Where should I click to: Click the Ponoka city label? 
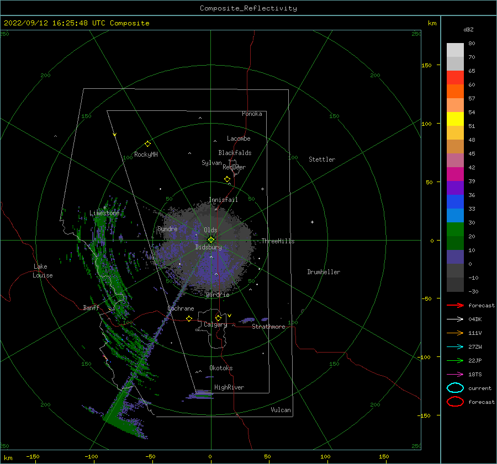coord(252,114)
